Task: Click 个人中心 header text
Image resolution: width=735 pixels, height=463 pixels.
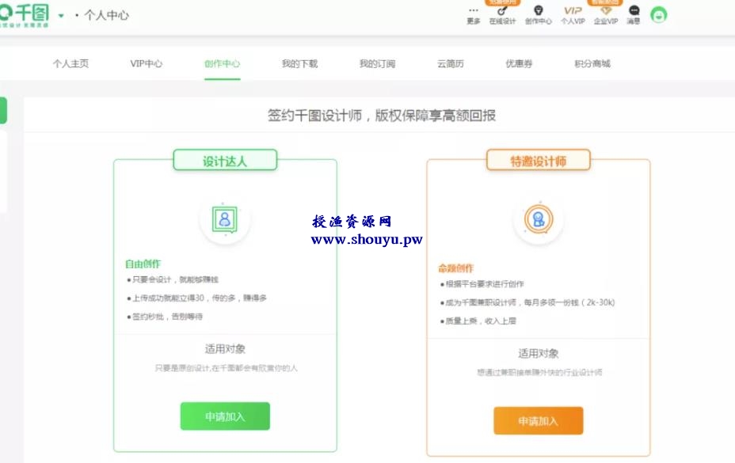Action: 106,16
